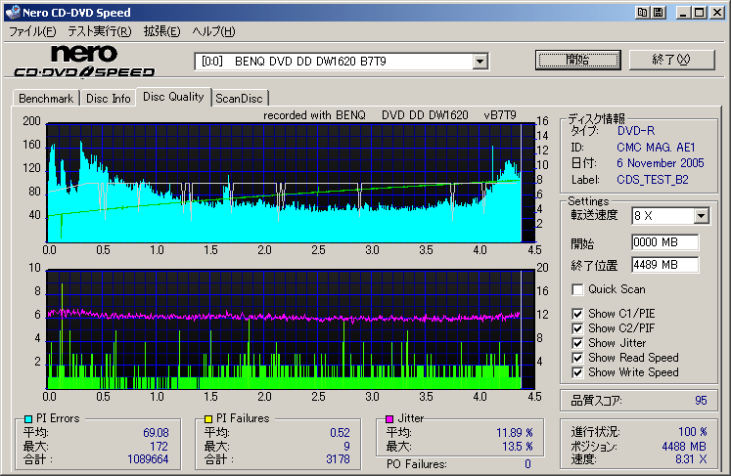731x476 pixels.
Task: Click the start position field 0000 MB
Action: pyautogui.click(x=664, y=242)
